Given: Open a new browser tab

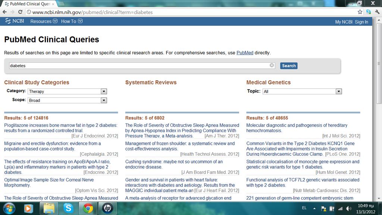Looking at the screenshot, I should (61, 3).
